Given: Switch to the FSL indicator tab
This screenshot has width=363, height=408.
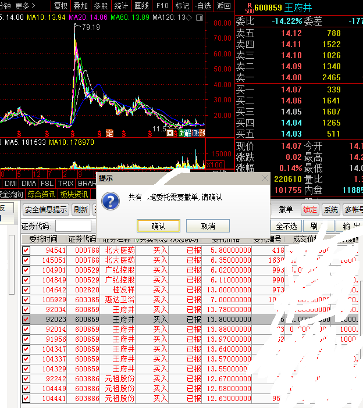Looking at the screenshot, I should point(47,184).
